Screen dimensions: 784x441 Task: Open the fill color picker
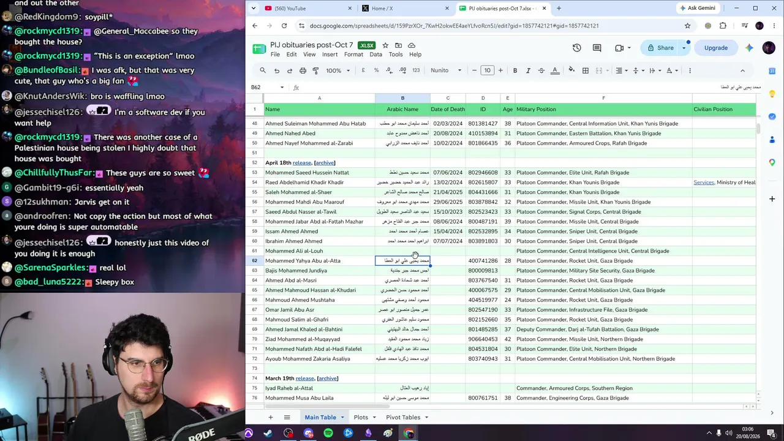click(x=571, y=70)
